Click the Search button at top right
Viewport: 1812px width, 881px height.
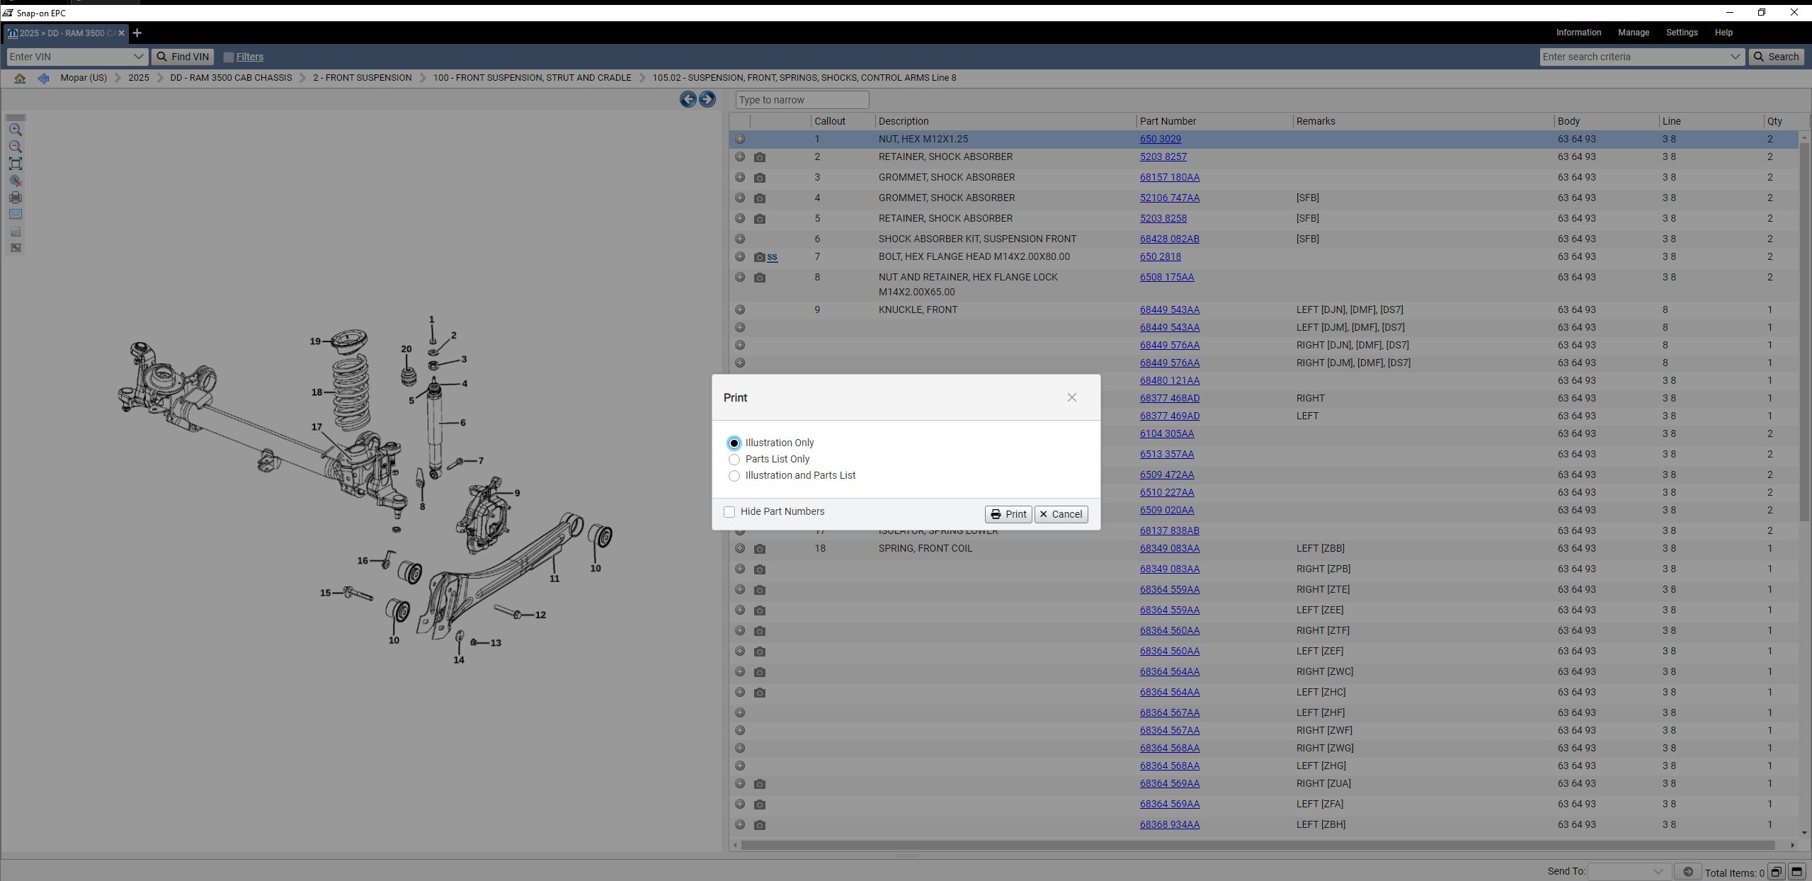click(x=1776, y=57)
